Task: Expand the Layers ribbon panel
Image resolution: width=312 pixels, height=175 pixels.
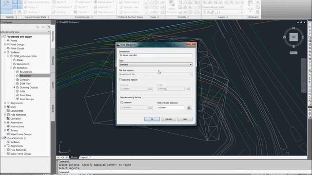Action: coord(223,17)
